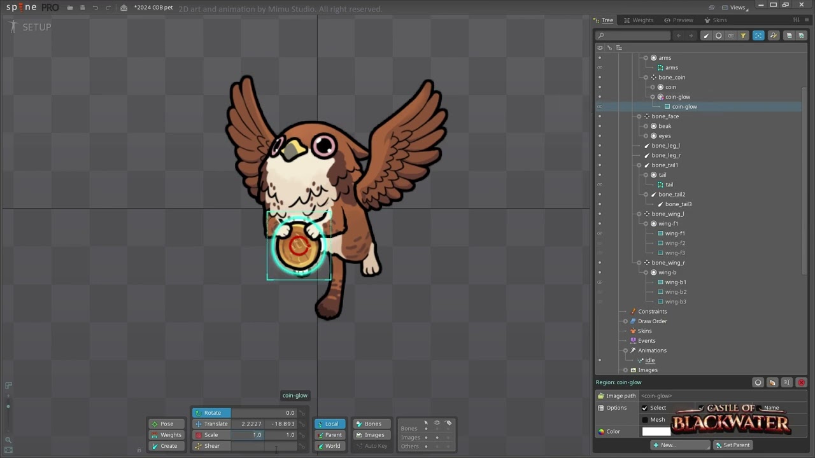The width and height of the screenshot is (815, 458).
Task: Collapse the wing-f1 slot node
Action: 646,224
